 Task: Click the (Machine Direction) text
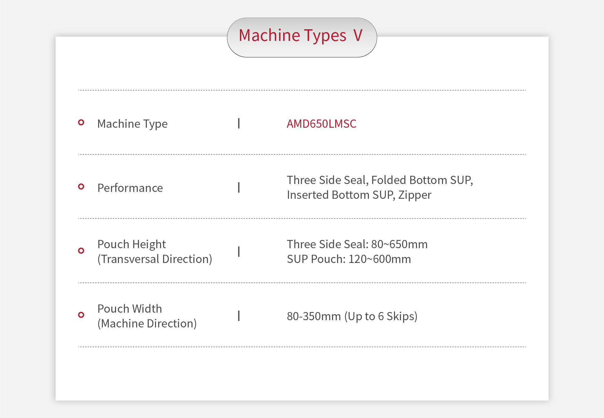click(147, 323)
